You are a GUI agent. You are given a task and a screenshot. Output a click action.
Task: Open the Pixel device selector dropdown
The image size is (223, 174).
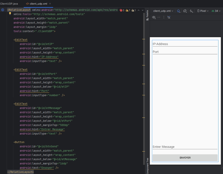click(x=202, y=11)
